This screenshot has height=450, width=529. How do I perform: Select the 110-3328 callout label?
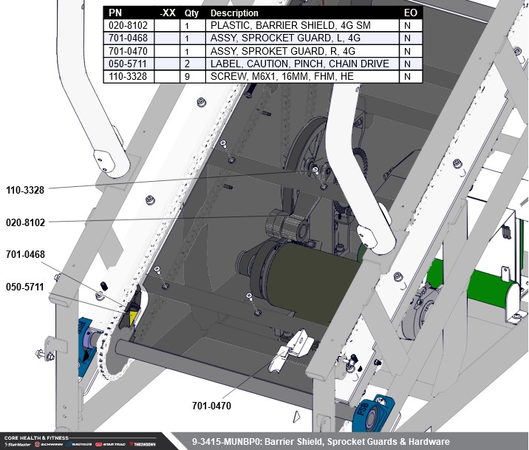tap(25, 190)
